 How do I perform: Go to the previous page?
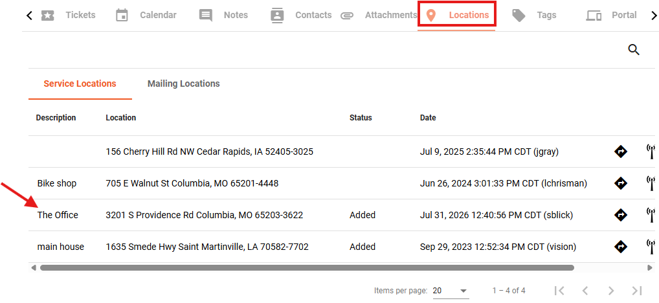click(x=585, y=291)
